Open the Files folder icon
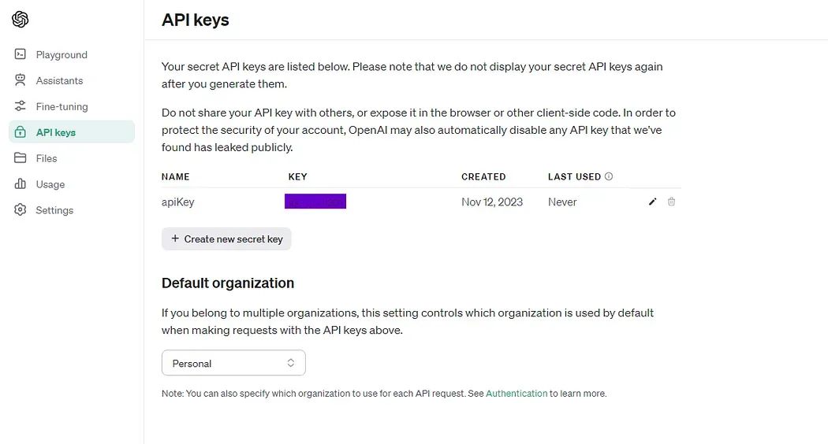Image resolution: width=828 pixels, height=444 pixels. [20, 157]
